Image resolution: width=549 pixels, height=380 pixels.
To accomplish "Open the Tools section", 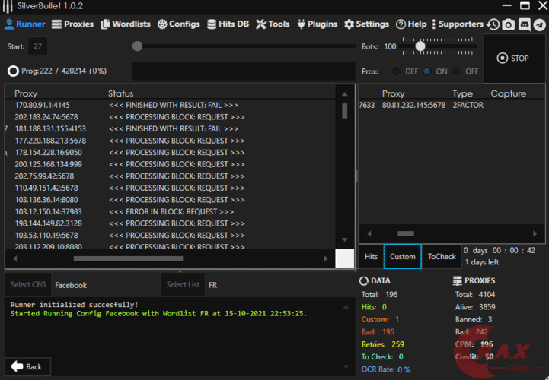I will pos(273,24).
